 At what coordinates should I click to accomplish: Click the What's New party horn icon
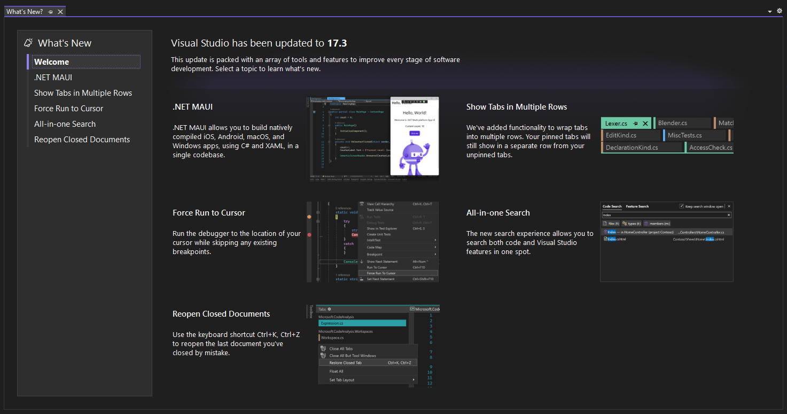click(29, 43)
